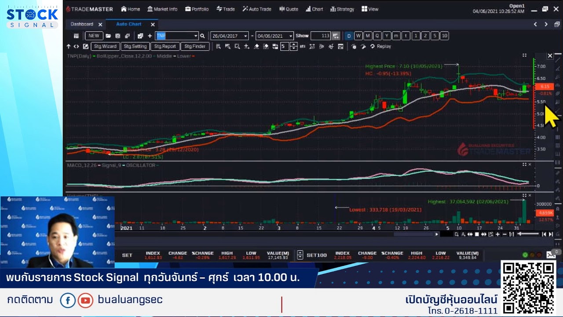The width and height of the screenshot is (563, 317).
Task: Open Stg.Setting
Action: tap(135, 46)
